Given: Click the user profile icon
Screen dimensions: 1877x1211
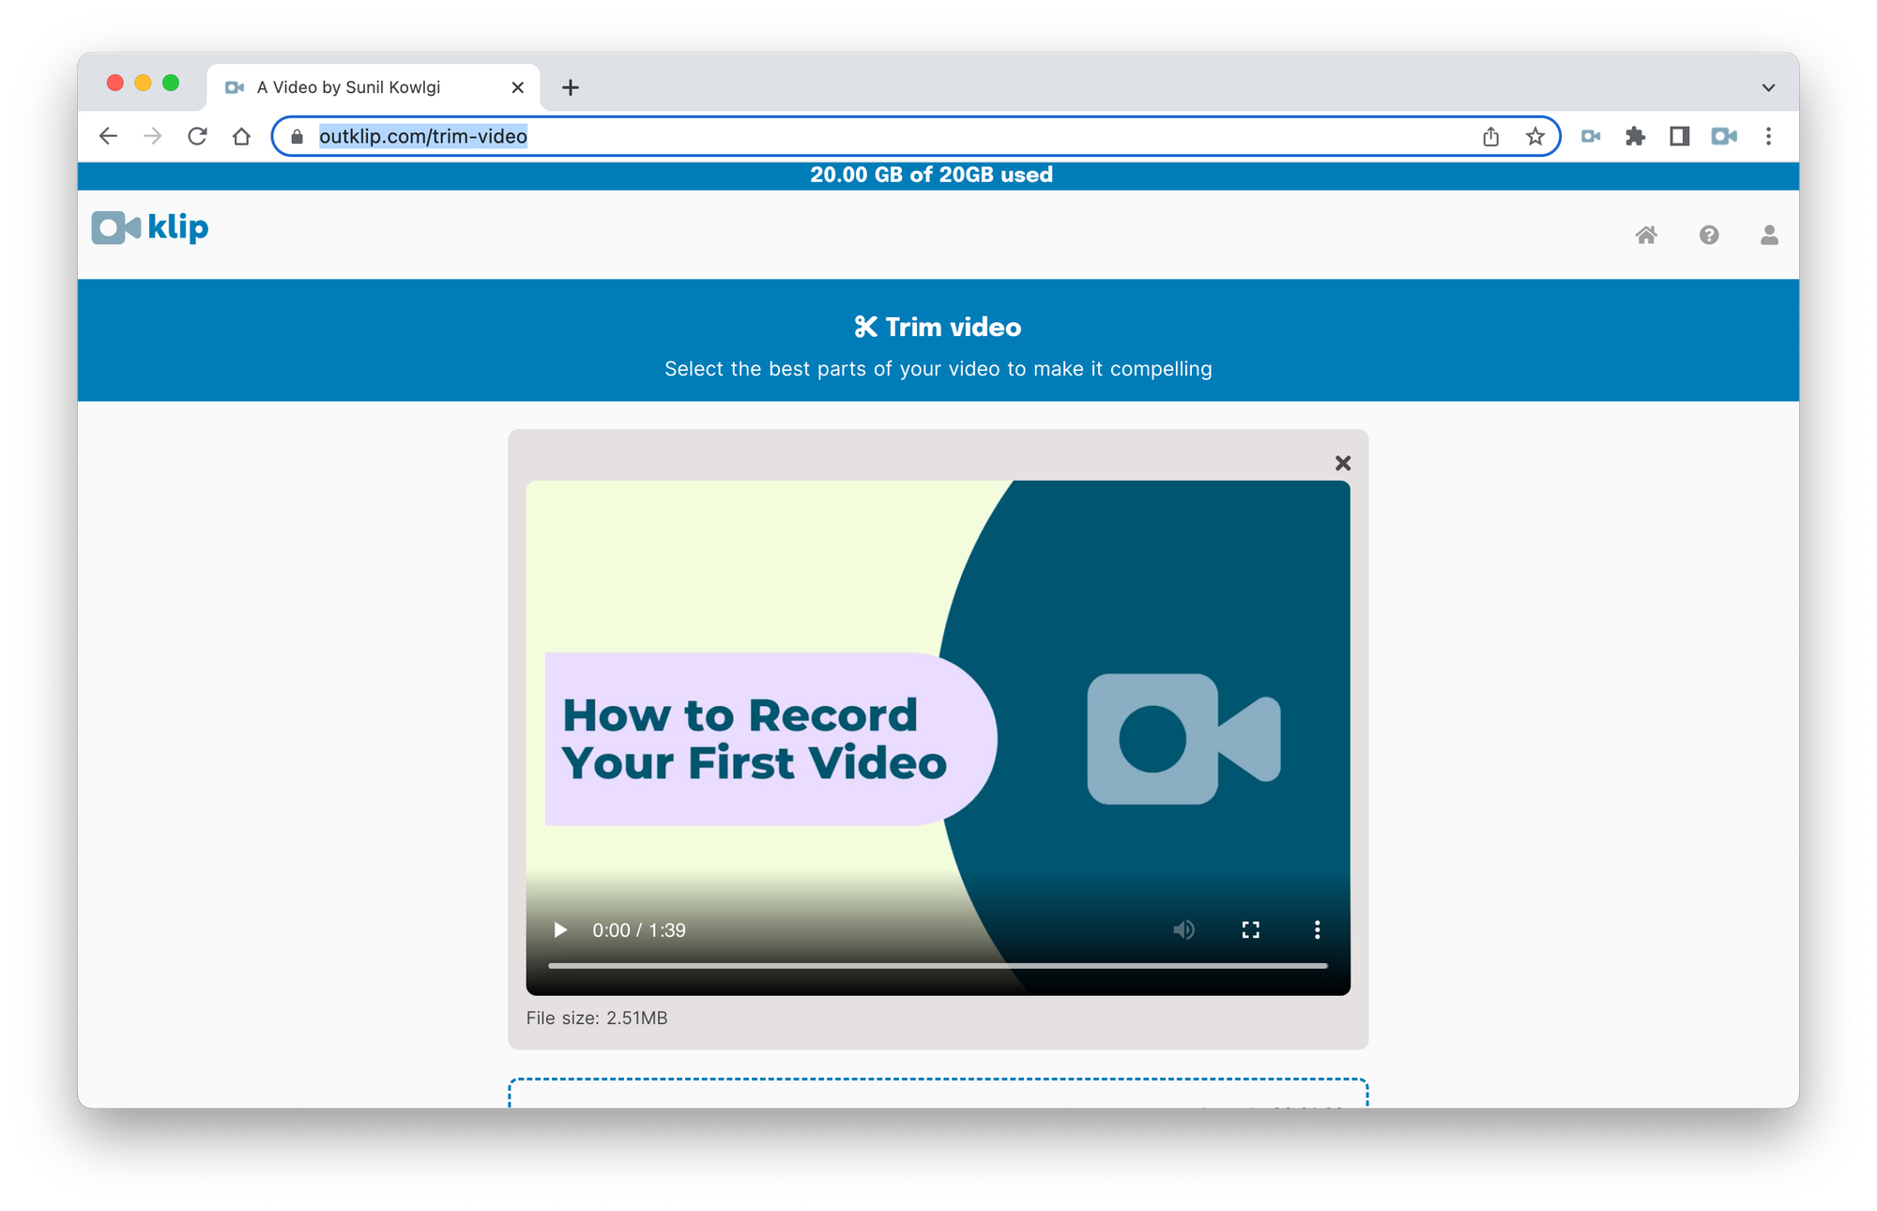Looking at the screenshot, I should 1769,234.
